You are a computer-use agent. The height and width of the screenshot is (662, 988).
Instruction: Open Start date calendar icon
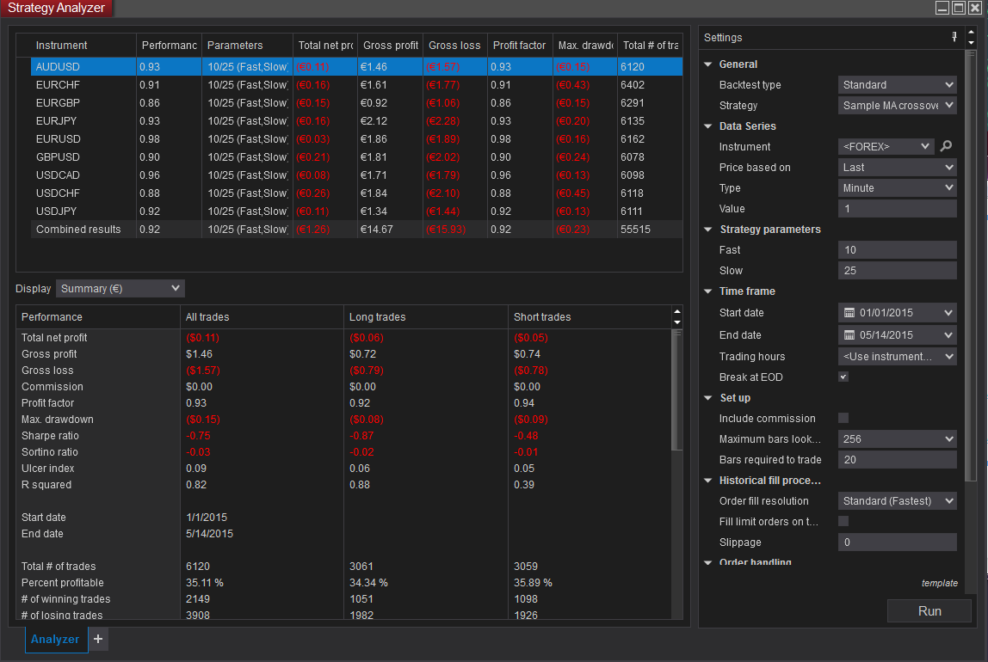click(849, 313)
